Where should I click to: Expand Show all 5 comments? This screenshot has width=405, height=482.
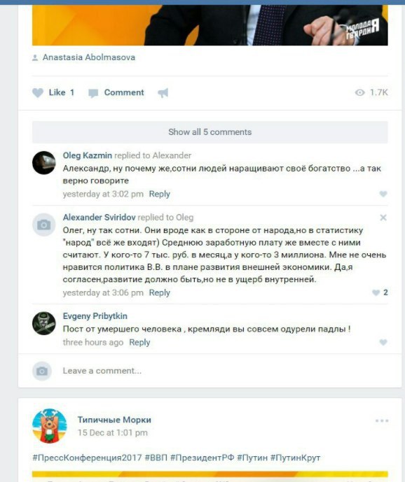[210, 132]
